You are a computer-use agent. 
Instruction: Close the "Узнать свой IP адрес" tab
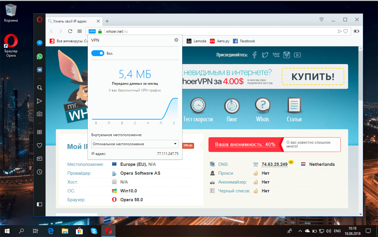click(98, 21)
